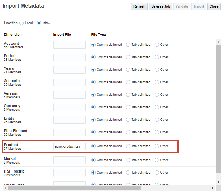This screenshot has width=224, height=194.
Task: Click Years import file field
Action: (x=69, y=70)
